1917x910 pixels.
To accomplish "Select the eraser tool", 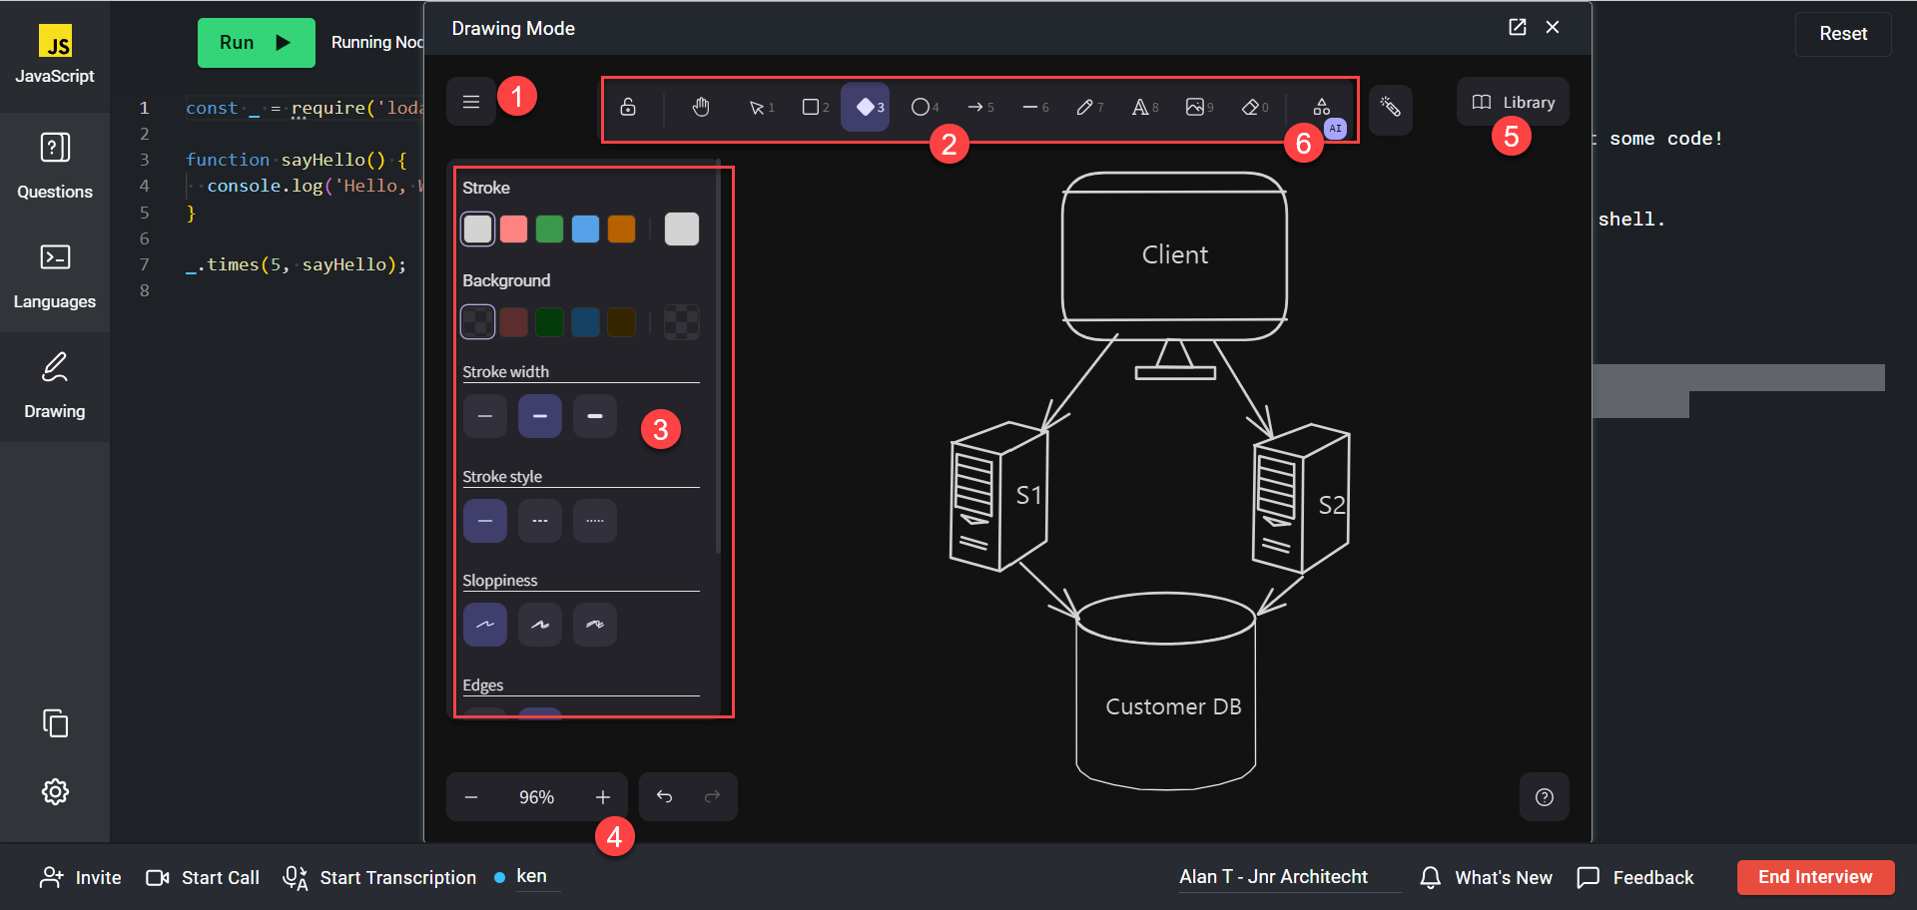I will tap(1250, 107).
